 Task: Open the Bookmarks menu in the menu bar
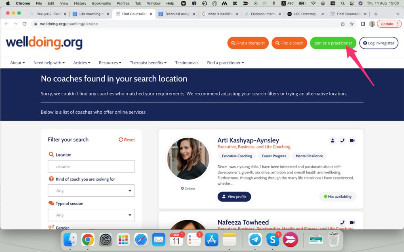coord(101,3)
